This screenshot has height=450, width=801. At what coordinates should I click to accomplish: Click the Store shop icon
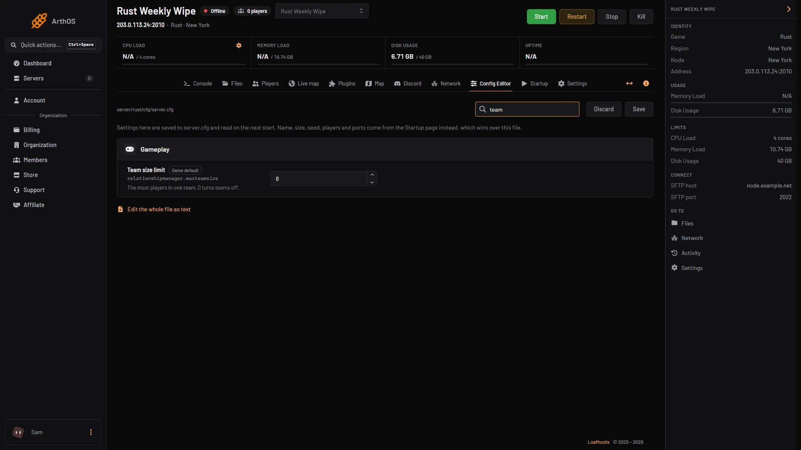(17, 175)
